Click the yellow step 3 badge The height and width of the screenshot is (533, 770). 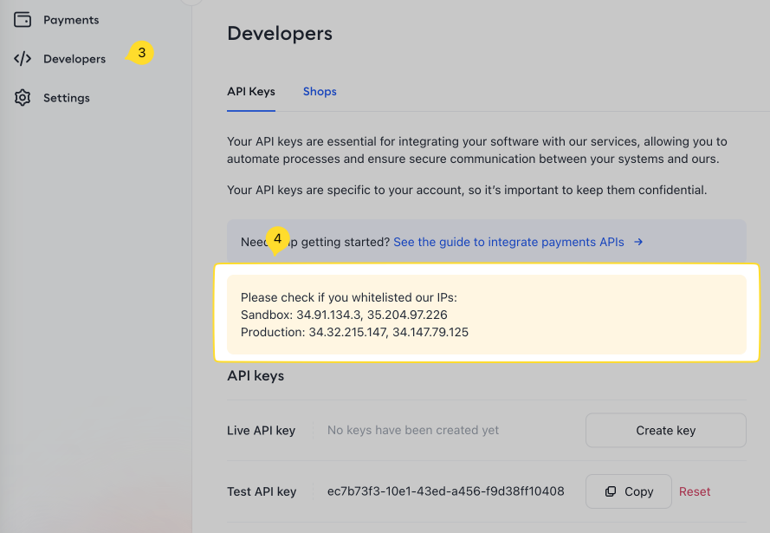(x=141, y=53)
